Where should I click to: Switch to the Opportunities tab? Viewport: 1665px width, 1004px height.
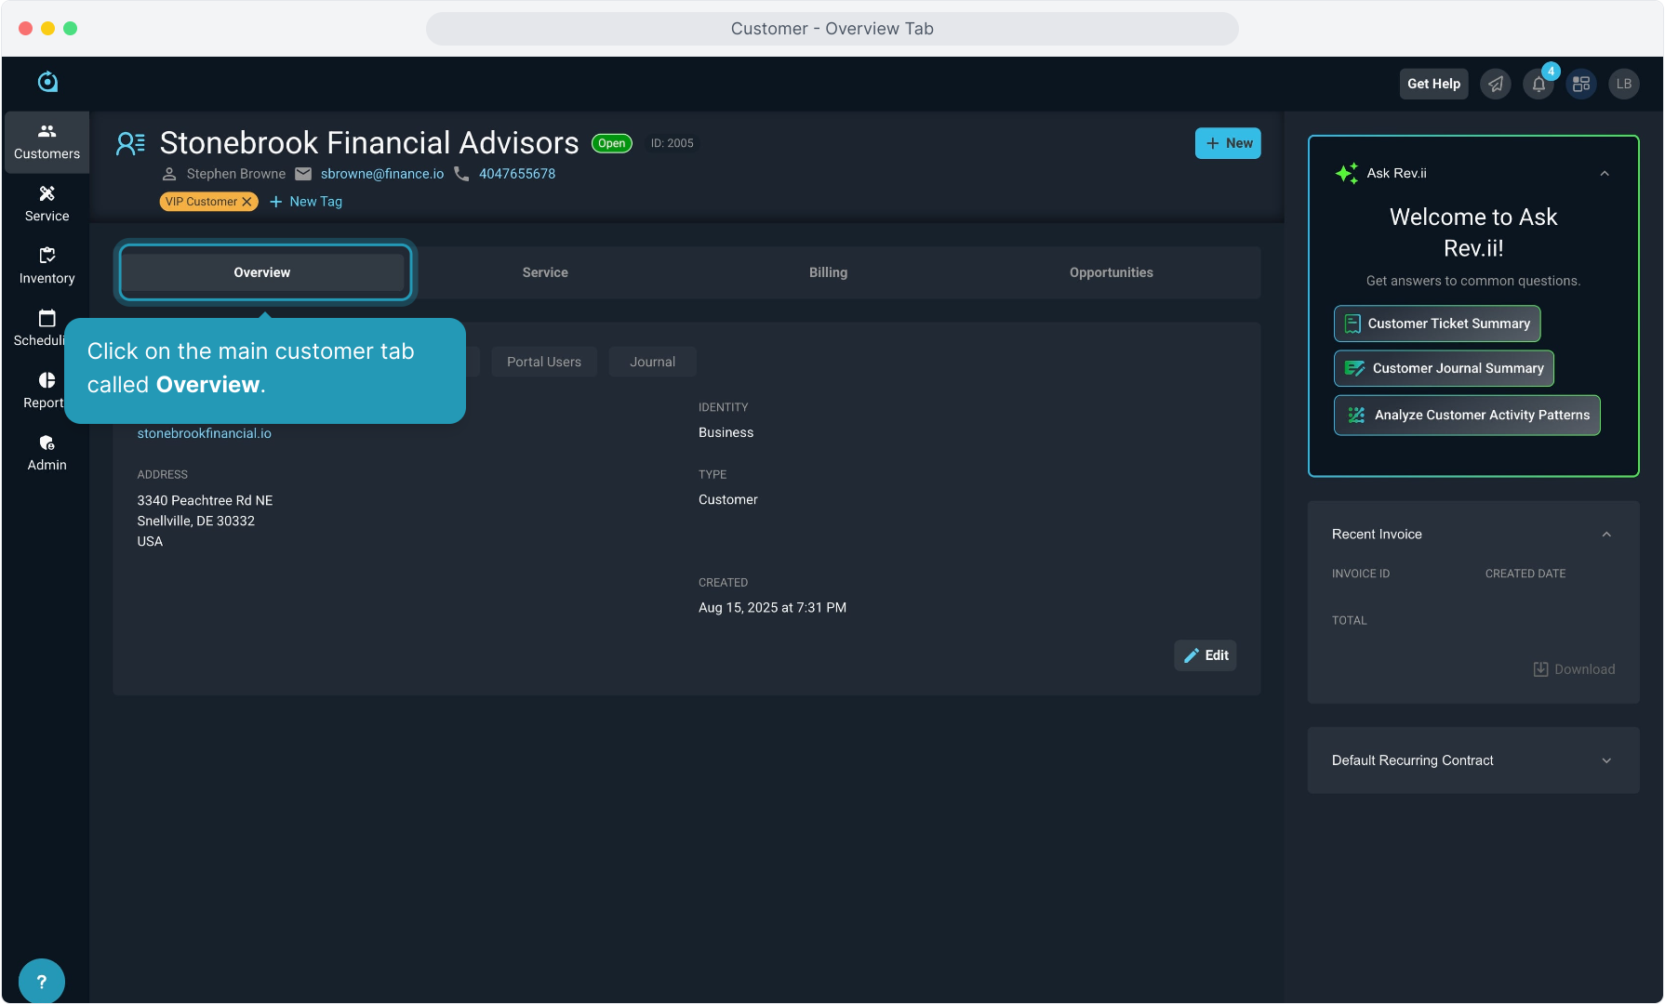click(x=1111, y=272)
